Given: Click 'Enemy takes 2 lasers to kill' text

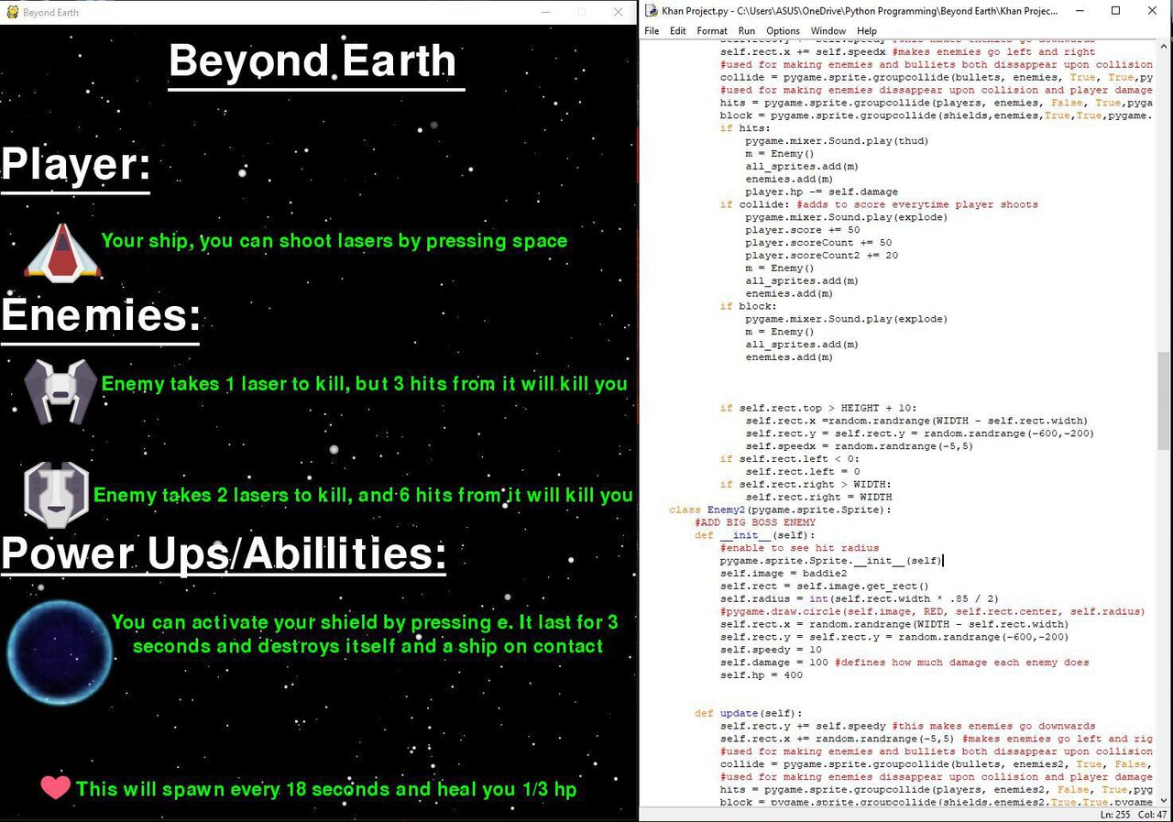Looking at the screenshot, I should coord(363,496).
